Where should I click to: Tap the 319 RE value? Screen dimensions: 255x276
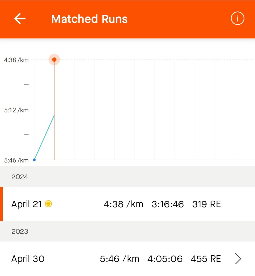[x=207, y=204]
